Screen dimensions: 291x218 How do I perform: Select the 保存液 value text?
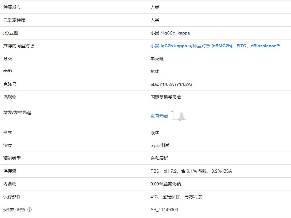pyautogui.click(x=192, y=171)
